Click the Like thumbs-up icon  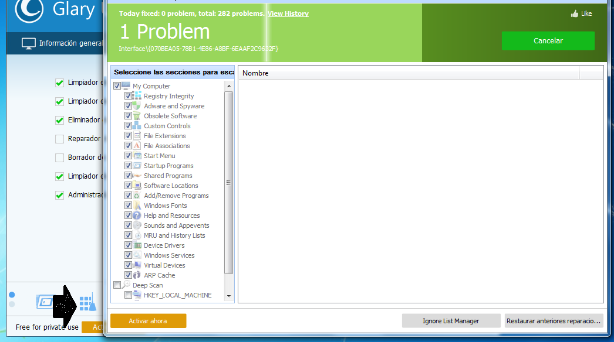pos(575,13)
